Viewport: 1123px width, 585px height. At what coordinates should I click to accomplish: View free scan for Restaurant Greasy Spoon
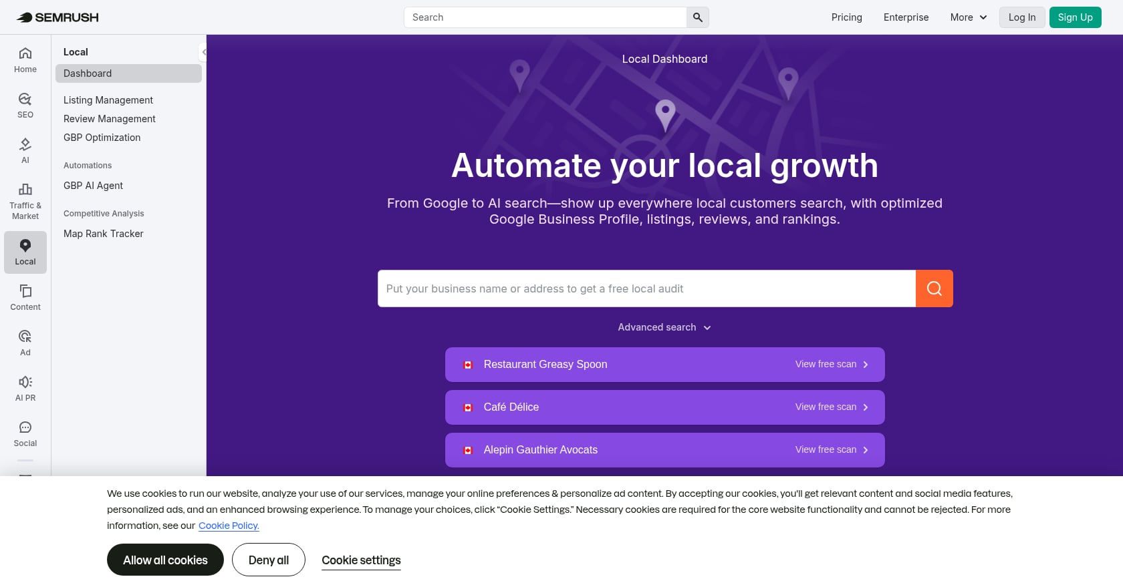pos(826,365)
